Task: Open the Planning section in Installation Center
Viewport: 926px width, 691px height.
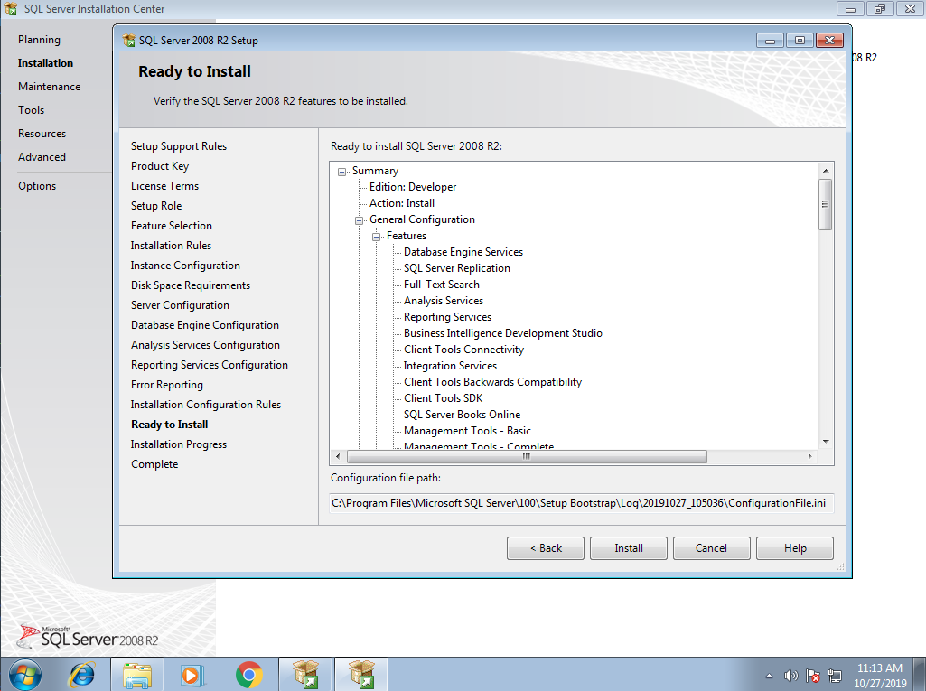Action: coord(39,40)
